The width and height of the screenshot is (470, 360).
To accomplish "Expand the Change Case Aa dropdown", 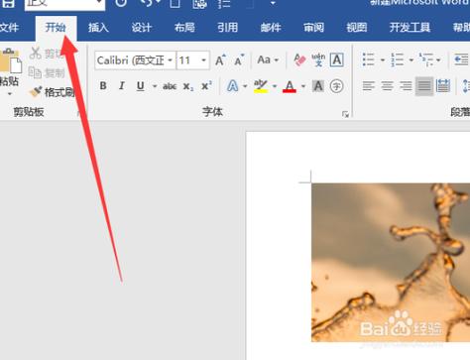I will [x=268, y=60].
